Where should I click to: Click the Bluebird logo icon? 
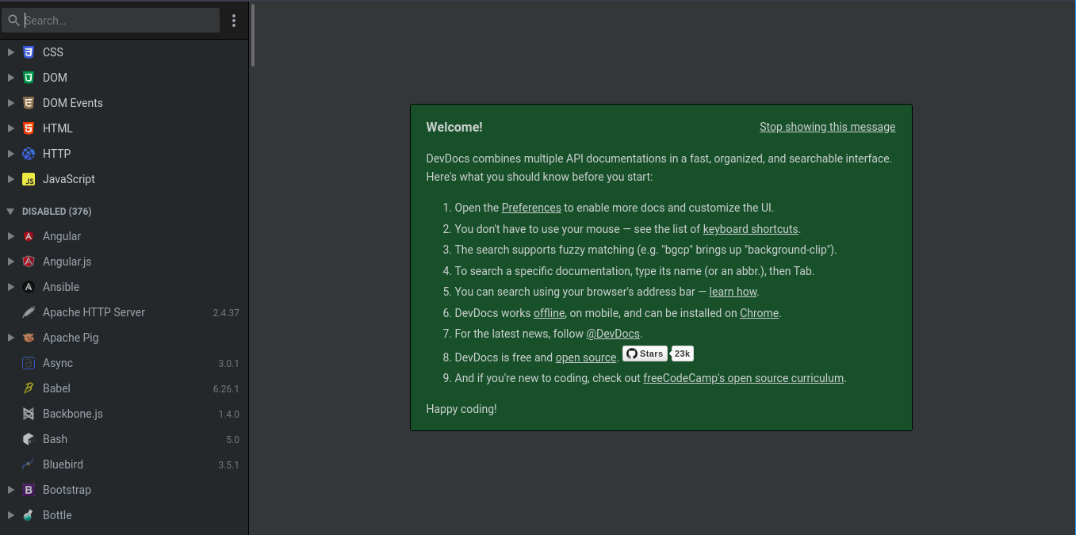click(x=29, y=464)
